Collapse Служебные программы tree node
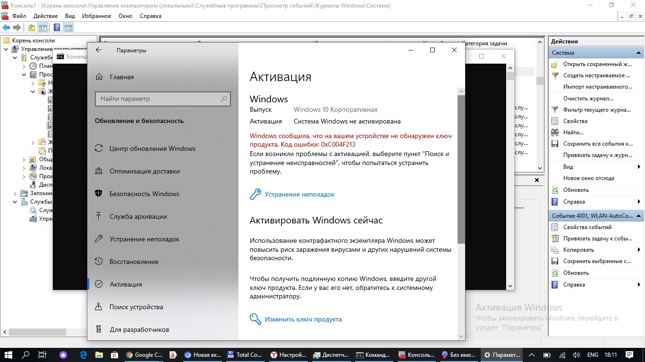 click(x=15, y=58)
